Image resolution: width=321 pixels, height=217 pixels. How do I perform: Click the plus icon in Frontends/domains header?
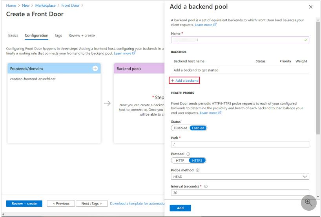[x=95, y=68]
